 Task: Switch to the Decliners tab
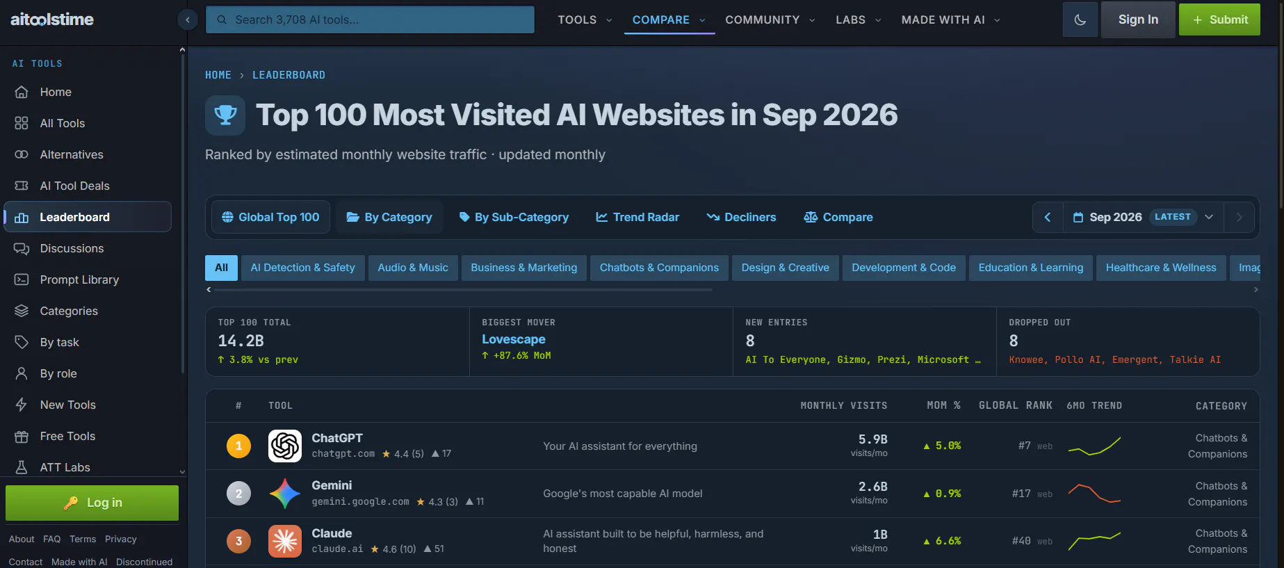tap(741, 218)
